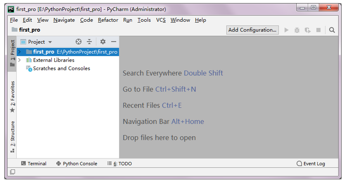Open the Project view dropdown

click(x=36, y=42)
